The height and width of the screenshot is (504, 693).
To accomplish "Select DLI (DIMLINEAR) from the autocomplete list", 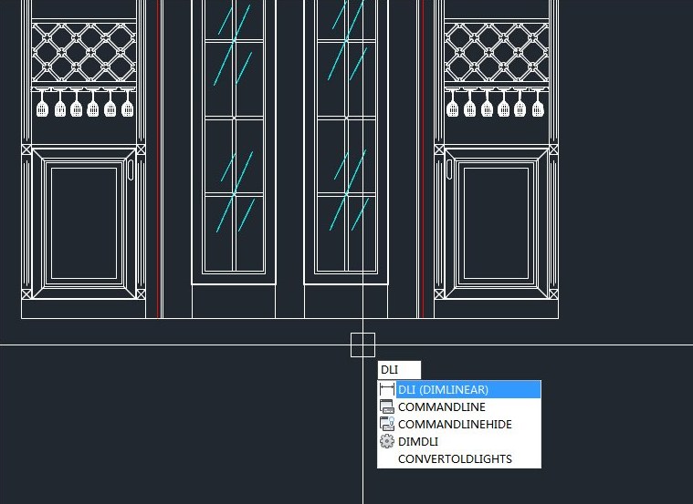I will [459, 389].
